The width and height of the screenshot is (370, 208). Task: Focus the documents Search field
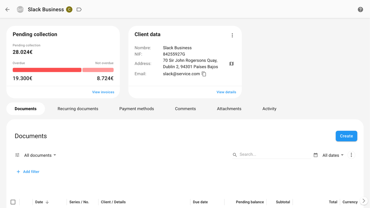pos(273,154)
